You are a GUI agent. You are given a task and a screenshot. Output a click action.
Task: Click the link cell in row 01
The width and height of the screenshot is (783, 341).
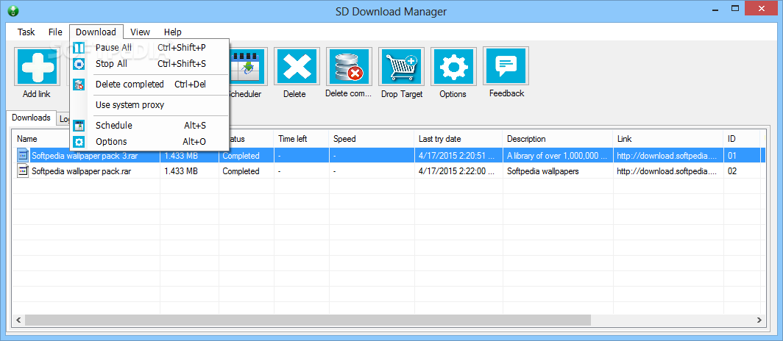tap(668, 156)
